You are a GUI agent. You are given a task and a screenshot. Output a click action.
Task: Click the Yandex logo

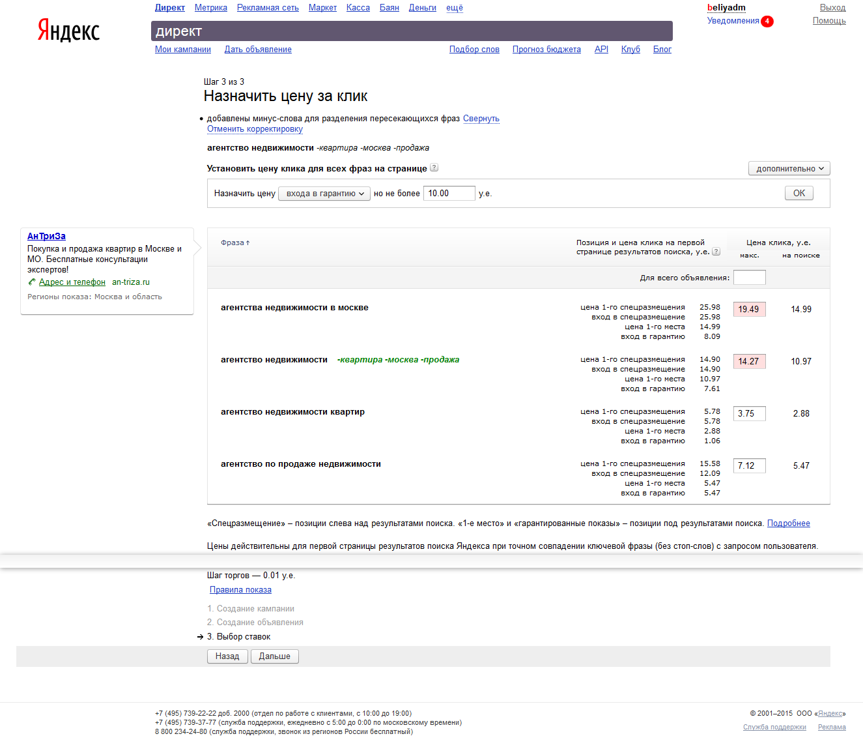[x=68, y=31]
